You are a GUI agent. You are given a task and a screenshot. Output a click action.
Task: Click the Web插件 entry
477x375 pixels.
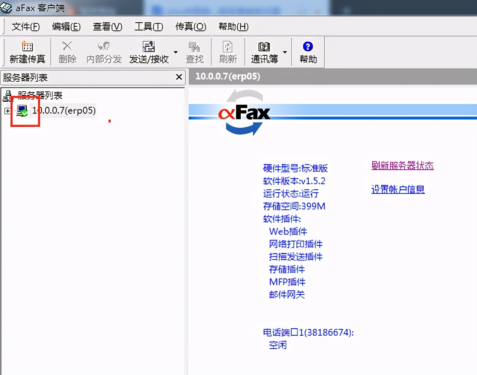coord(288,231)
